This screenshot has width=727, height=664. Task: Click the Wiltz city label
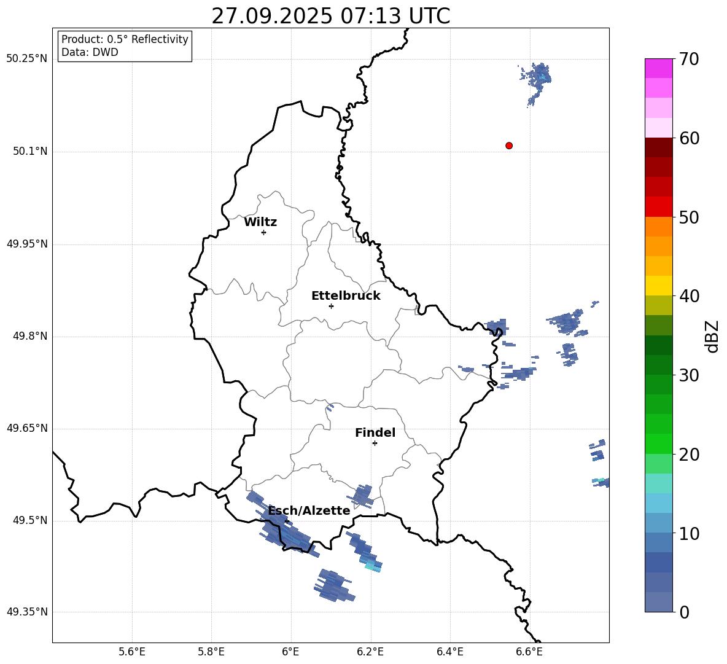260,222
